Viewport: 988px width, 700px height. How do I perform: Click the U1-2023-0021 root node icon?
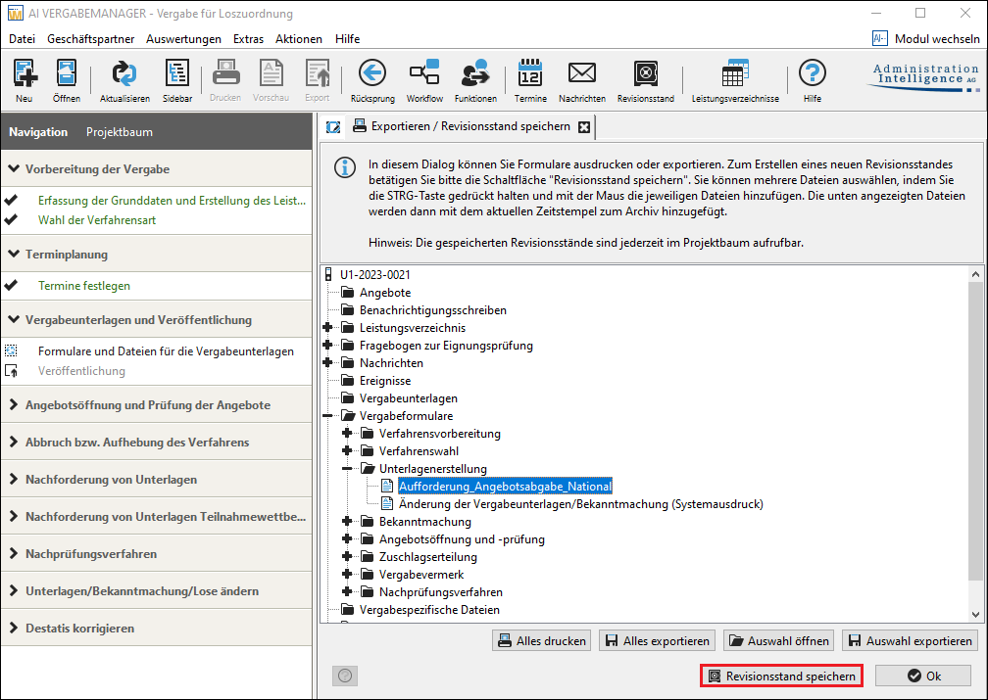coord(327,274)
